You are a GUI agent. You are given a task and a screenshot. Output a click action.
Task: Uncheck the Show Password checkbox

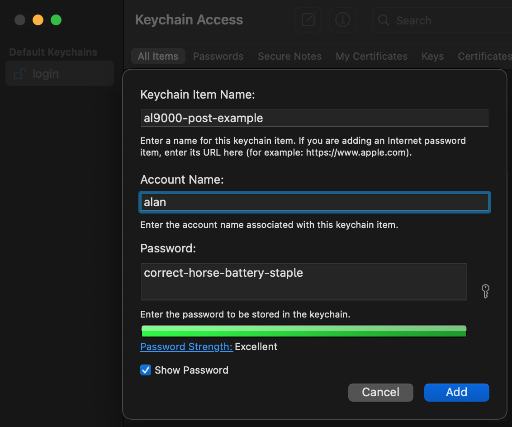click(x=145, y=370)
